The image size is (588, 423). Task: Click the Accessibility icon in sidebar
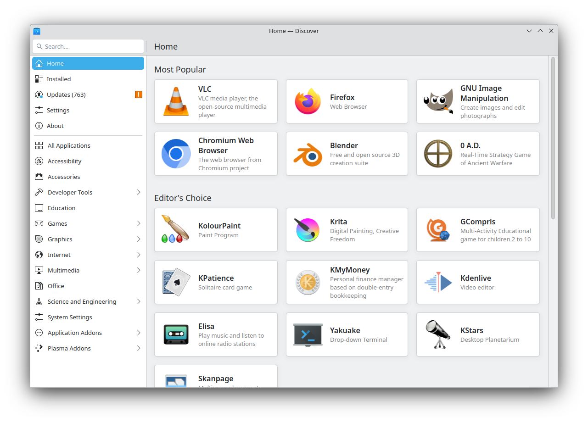click(x=39, y=161)
